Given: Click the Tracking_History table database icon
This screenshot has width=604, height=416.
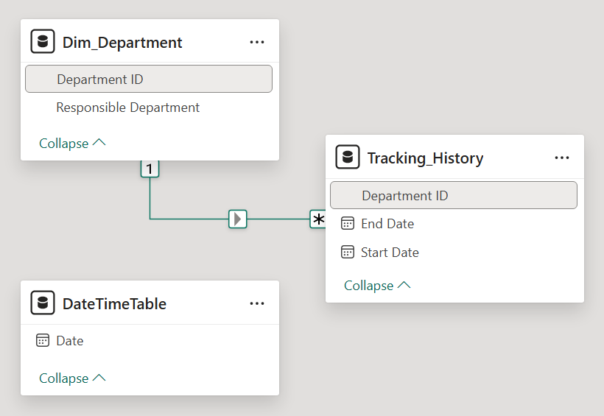Looking at the screenshot, I should click(x=348, y=157).
